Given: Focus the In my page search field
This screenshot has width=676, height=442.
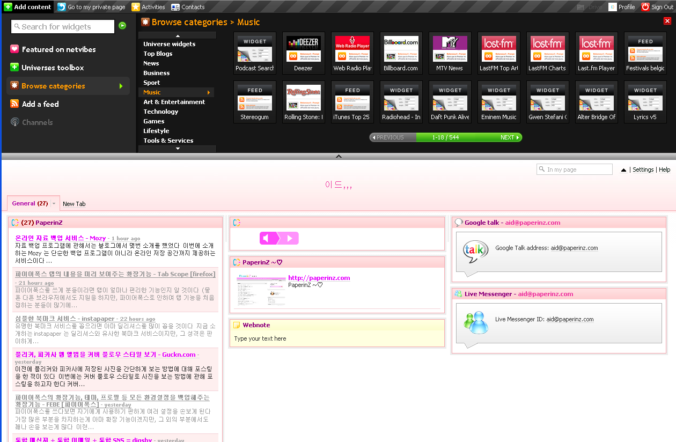Looking at the screenshot, I should [x=575, y=170].
